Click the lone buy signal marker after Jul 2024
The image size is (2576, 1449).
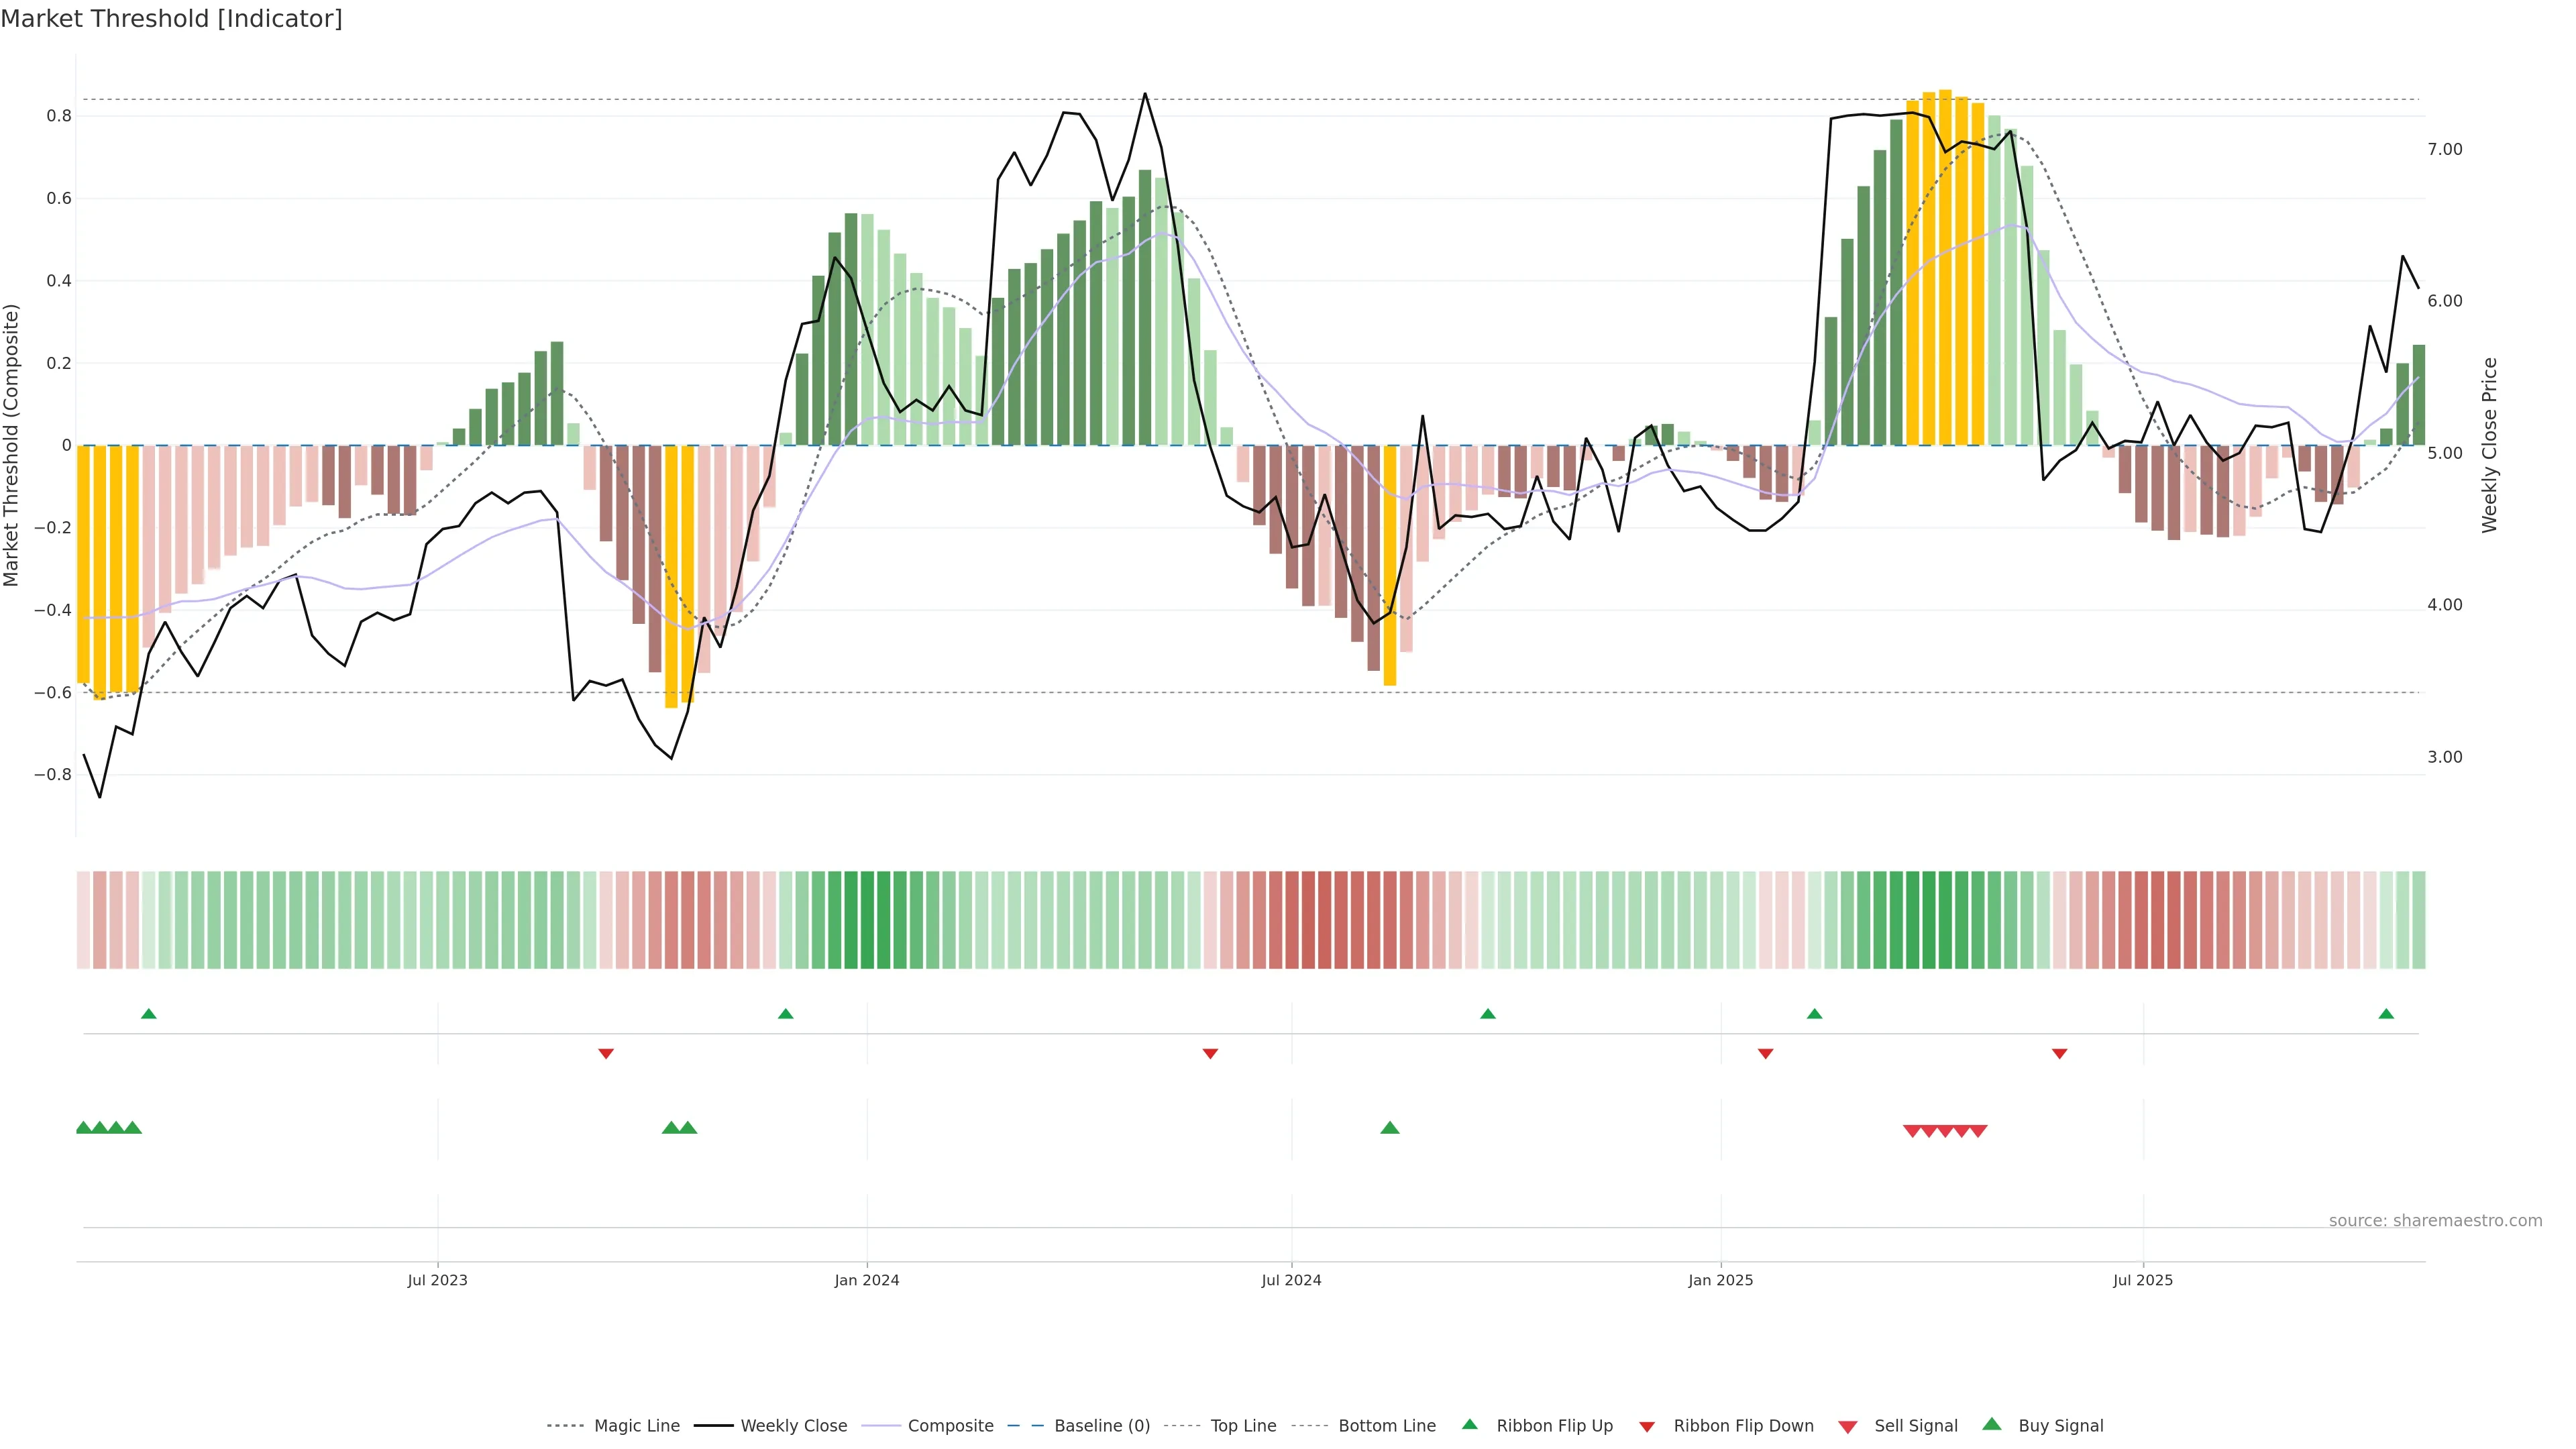pyautogui.click(x=1389, y=1128)
